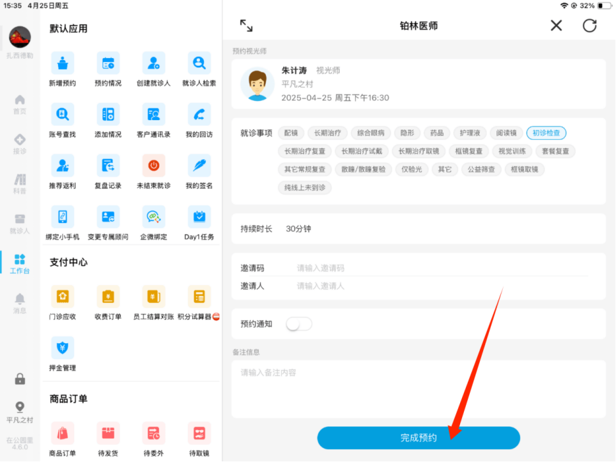Select the 框镜取镜 tag
This screenshot has height=462, width=616.
[525, 169]
